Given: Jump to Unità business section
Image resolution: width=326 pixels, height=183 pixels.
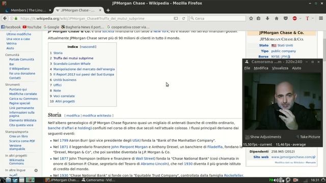Looking at the screenshot, I should [65, 80].
